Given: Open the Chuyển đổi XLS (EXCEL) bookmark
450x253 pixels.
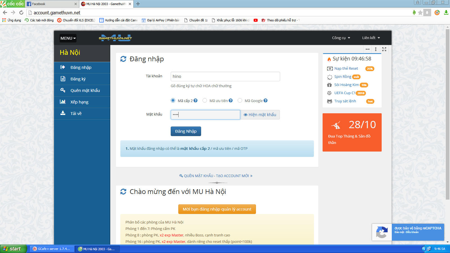Looking at the screenshot, I should tap(76, 20).
